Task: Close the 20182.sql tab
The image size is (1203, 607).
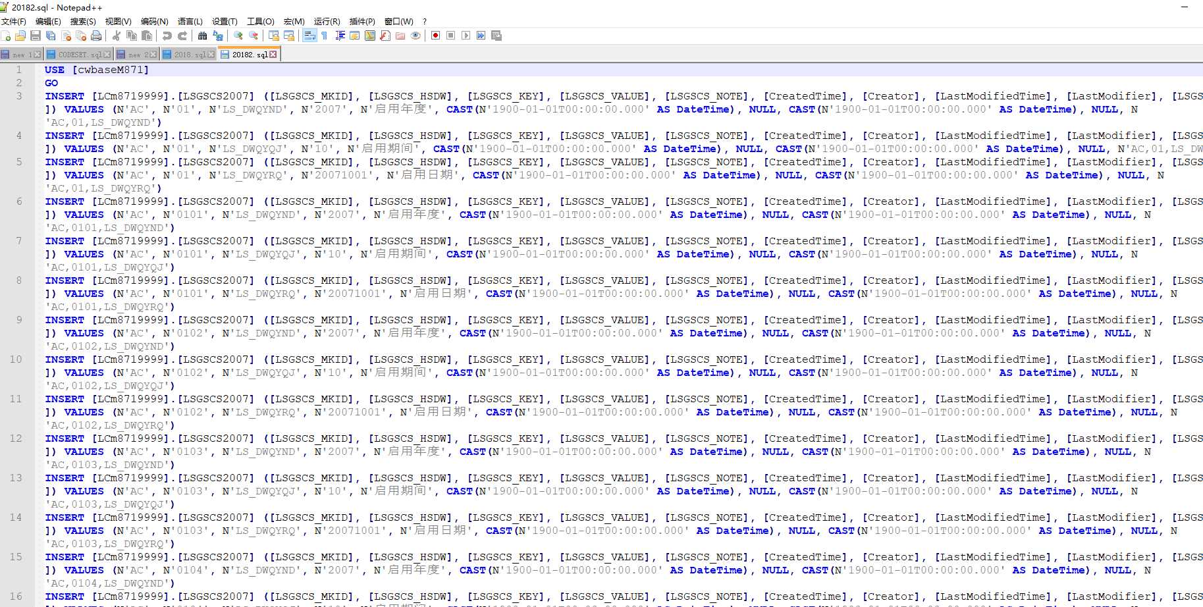Action: tap(273, 55)
